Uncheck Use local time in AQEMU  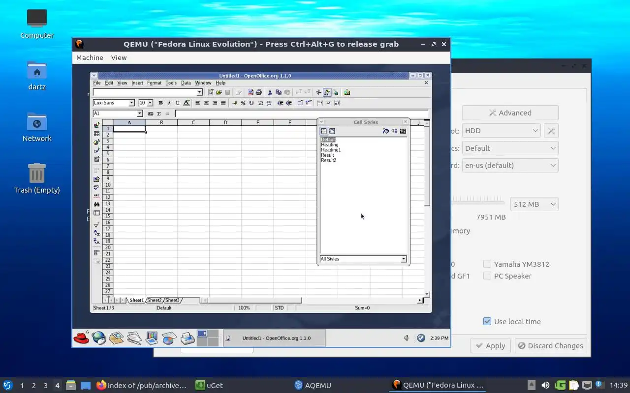487,321
